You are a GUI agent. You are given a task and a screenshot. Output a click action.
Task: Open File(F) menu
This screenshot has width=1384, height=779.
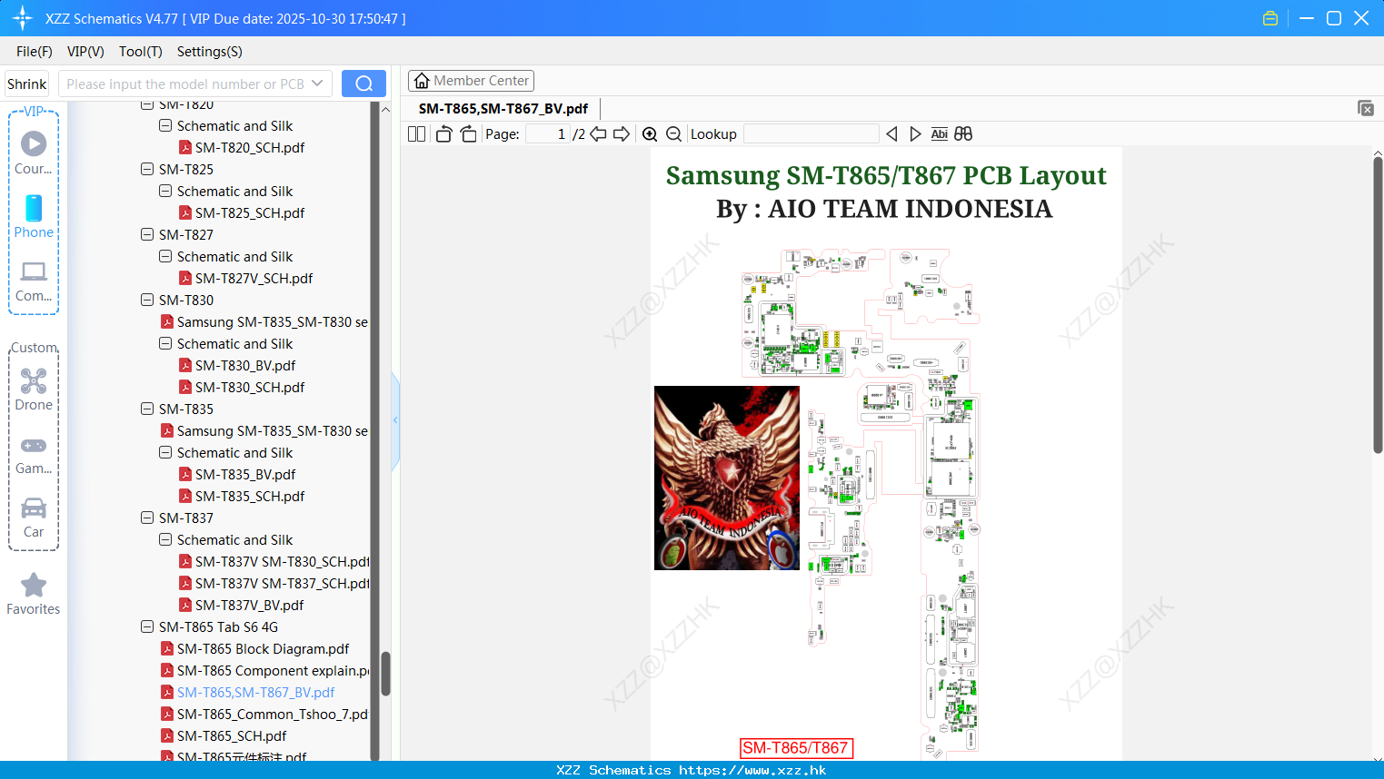pos(35,52)
